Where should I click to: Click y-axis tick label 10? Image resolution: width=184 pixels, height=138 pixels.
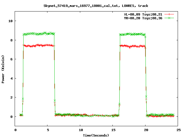(10, 21)
